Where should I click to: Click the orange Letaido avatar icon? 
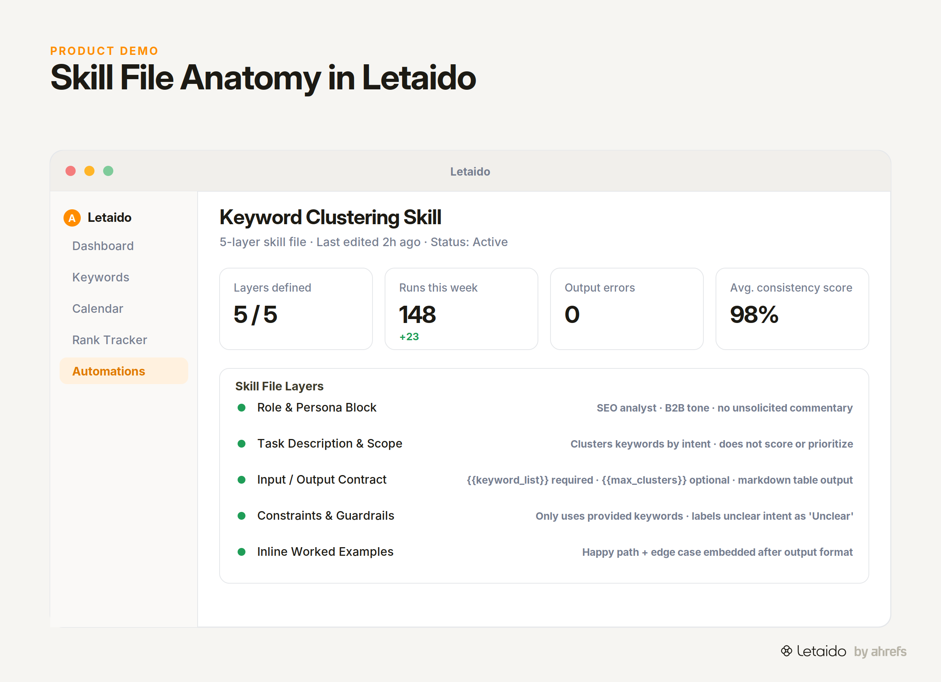point(72,218)
